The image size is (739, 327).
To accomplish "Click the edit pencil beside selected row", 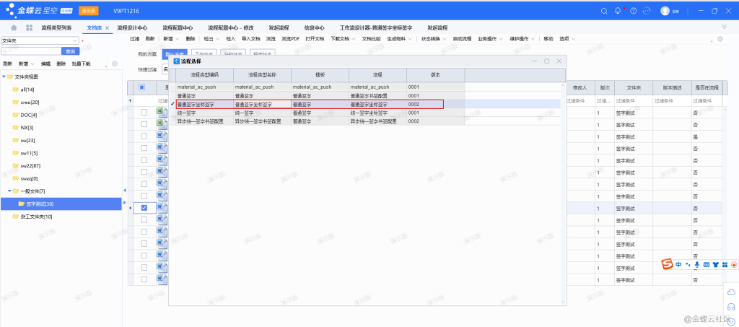I will click(172, 104).
